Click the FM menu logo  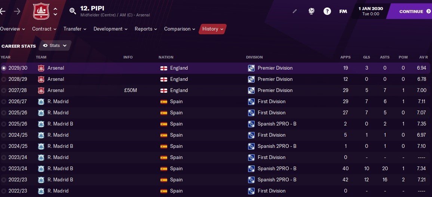coord(343,11)
